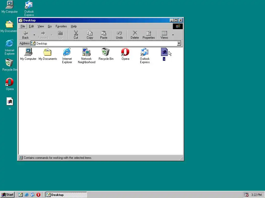This screenshot has height=198, width=265.
Task: Select Outlook Express on desktop background
Action: pos(29,9)
